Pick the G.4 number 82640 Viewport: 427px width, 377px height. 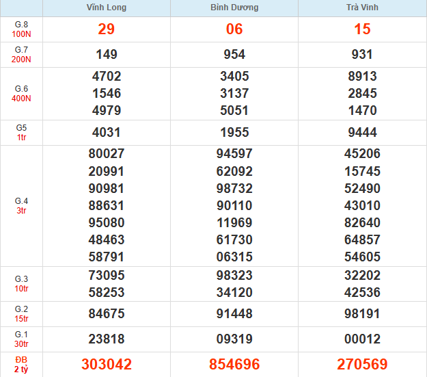pyautogui.click(x=362, y=223)
